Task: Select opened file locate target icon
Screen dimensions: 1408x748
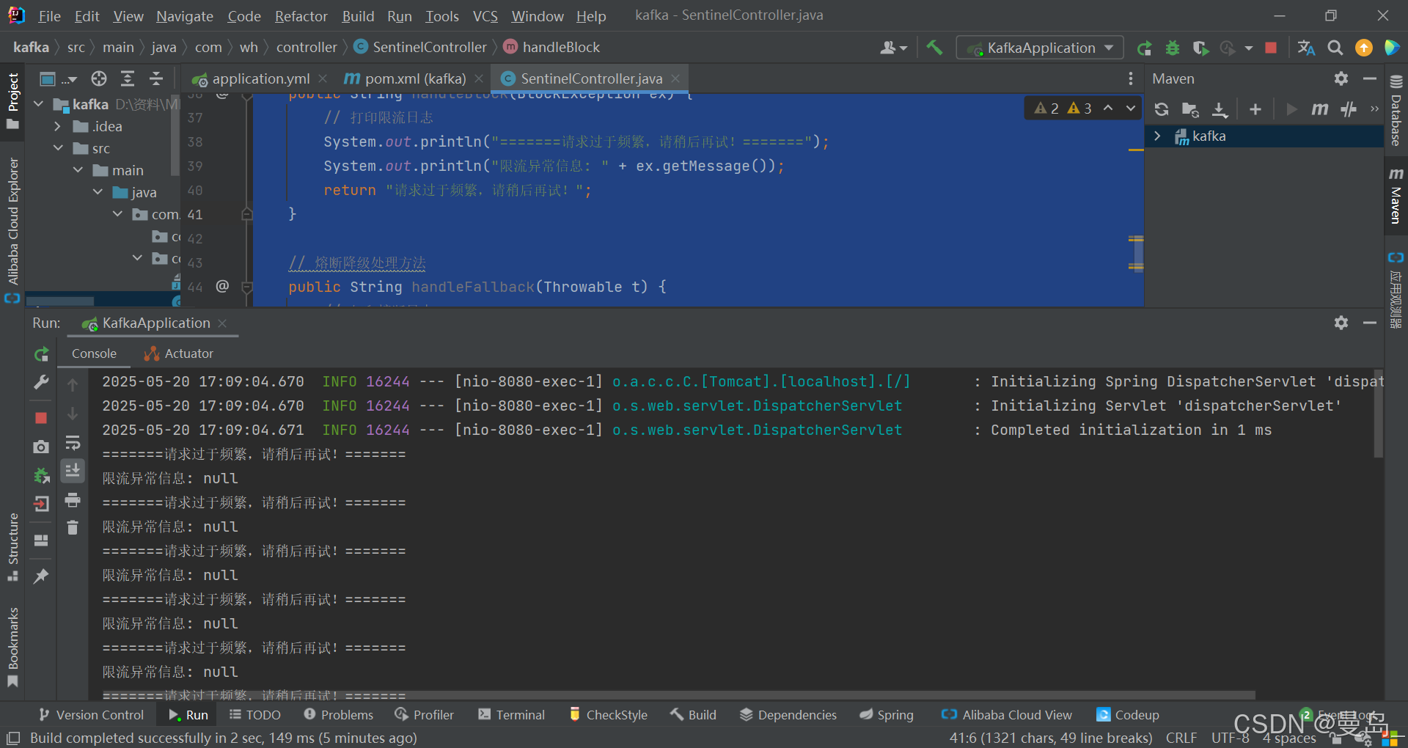Action: [99, 78]
